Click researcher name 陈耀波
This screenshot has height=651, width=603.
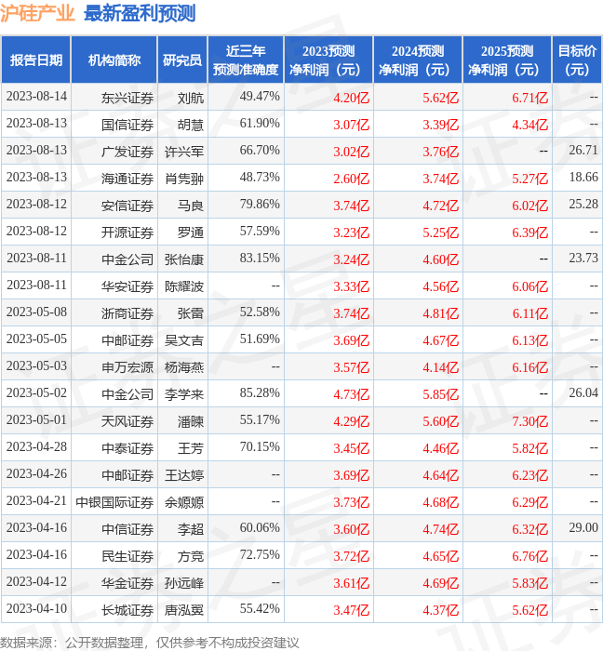184,286
